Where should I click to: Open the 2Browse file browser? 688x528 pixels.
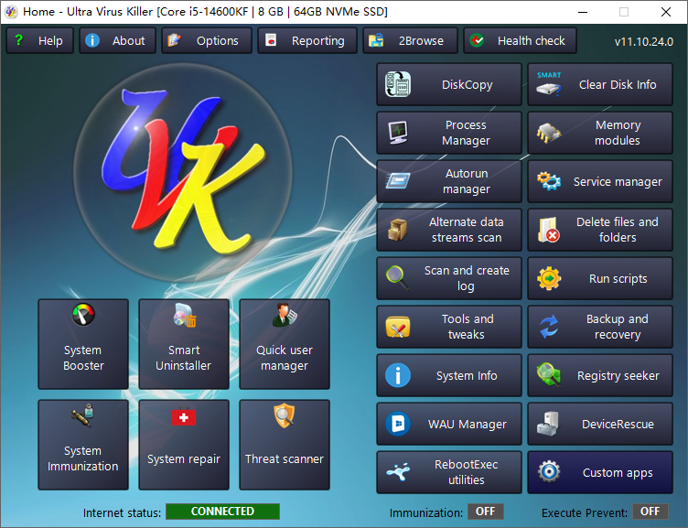[410, 40]
